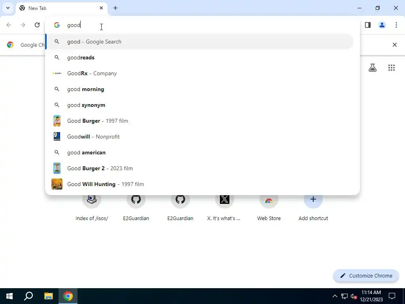The height and width of the screenshot is (304, 405).
Task: Click the taskbar clock and date
Action: pos(371,296)
